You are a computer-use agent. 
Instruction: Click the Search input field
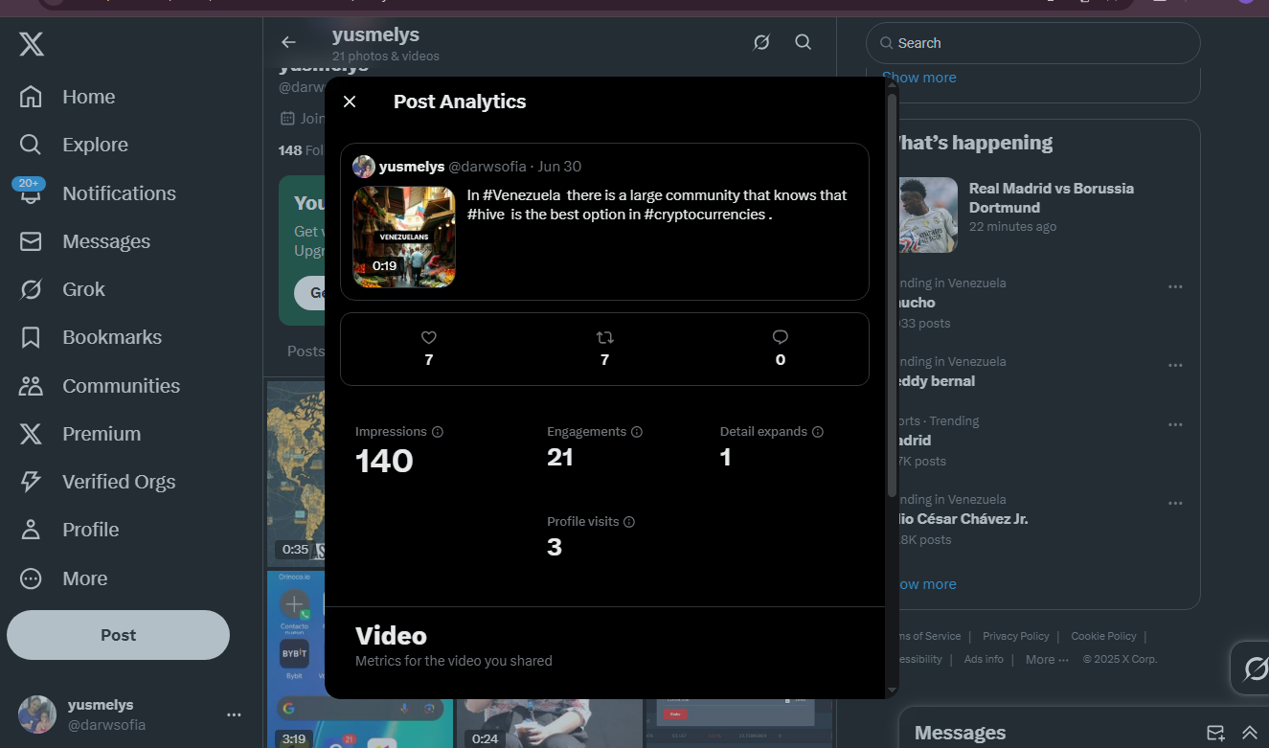(x=1032, y=43)
